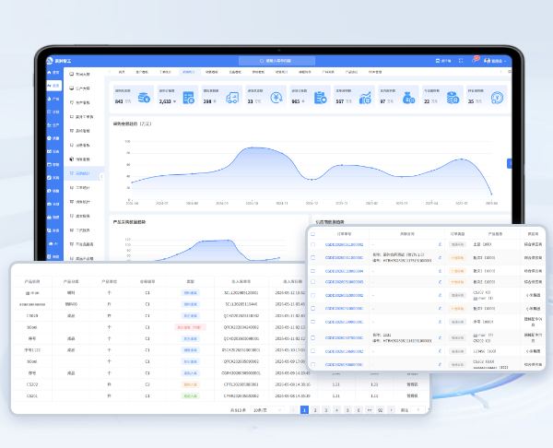Image resolution: width=553 pixels, height=448 pixels.
Task: Jump to page 92 in the pagination
Action: pos(380,410)
